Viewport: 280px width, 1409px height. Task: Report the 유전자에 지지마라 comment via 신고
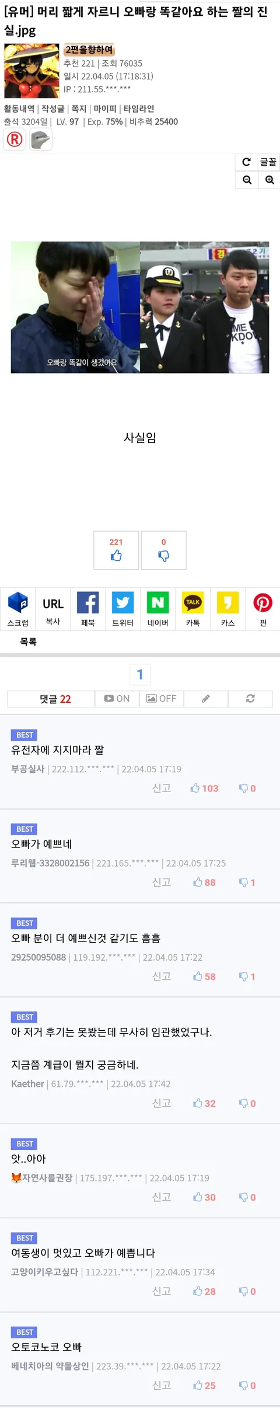[x=162, y=788]
